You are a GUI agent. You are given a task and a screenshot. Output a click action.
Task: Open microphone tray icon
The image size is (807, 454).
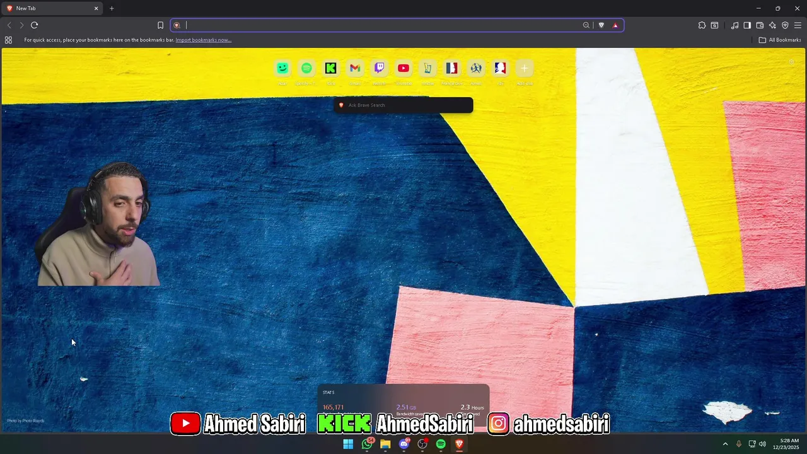(x=739, y=444)
